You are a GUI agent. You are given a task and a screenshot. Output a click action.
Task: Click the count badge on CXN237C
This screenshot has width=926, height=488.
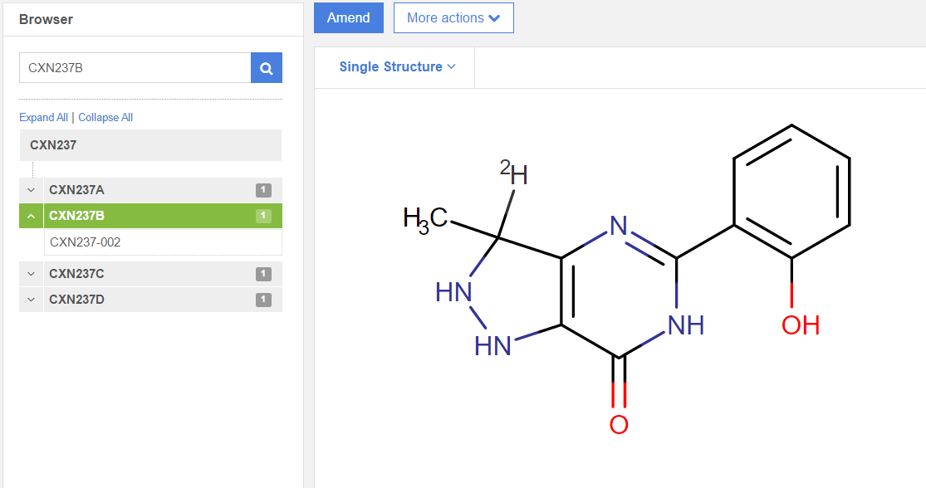click(x=263, y=274)
